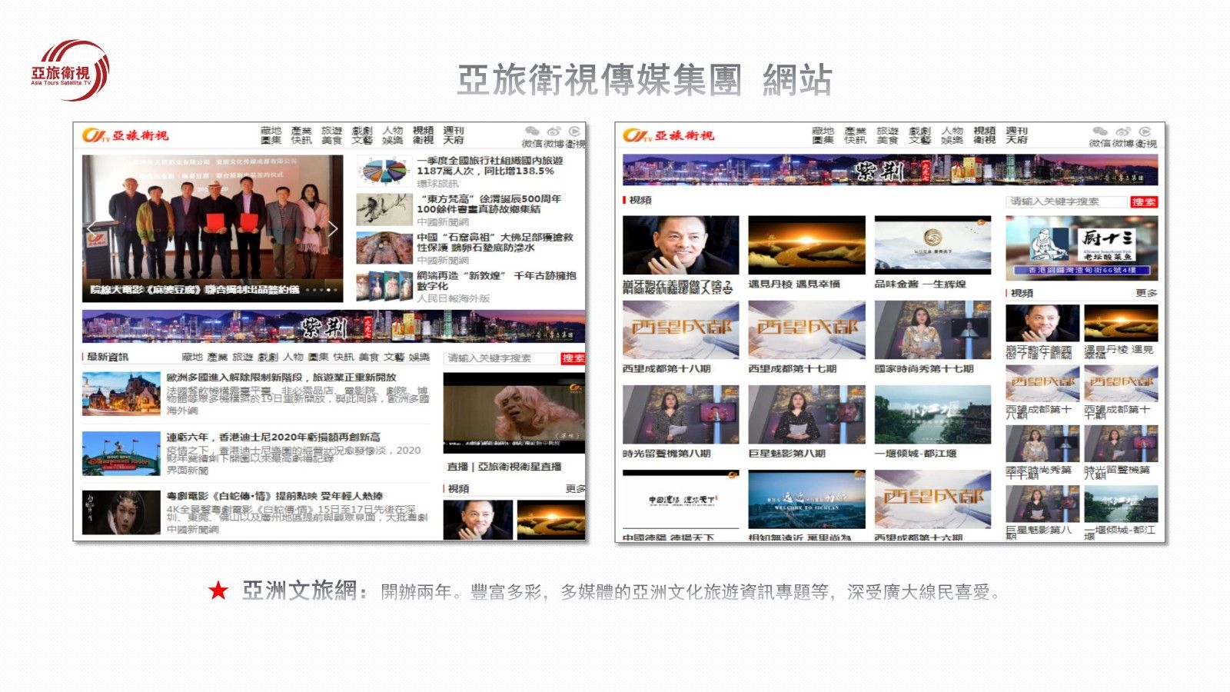Open video 時光留聲機第八期 in main grid

click(680, 414)
